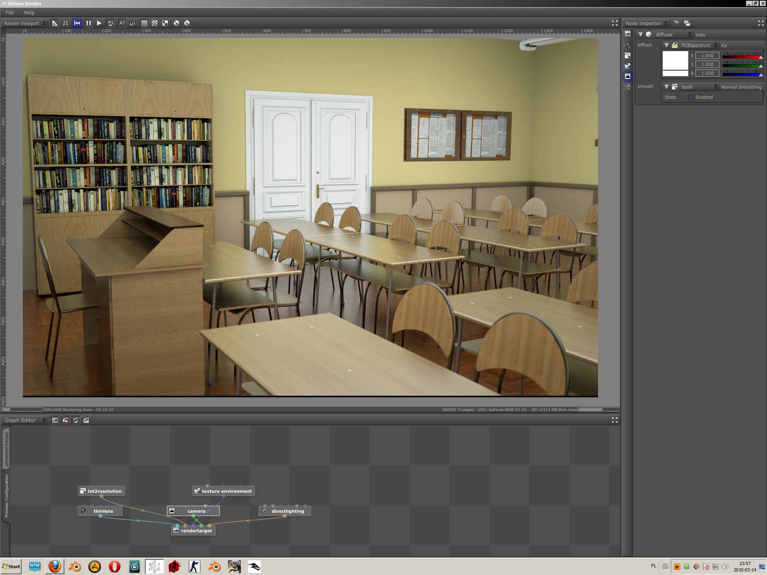Collapse the smooth bool section triangle

click(x=666, y=87)
